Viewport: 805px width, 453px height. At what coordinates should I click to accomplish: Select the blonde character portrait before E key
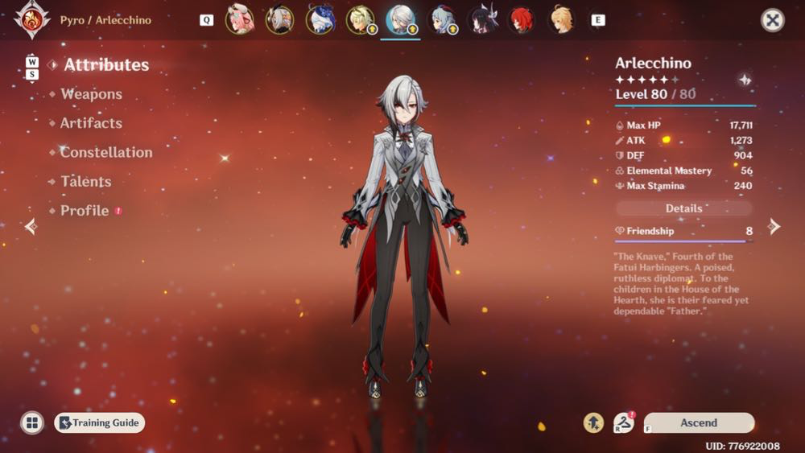pyautogui.click(x=560, y=20)
